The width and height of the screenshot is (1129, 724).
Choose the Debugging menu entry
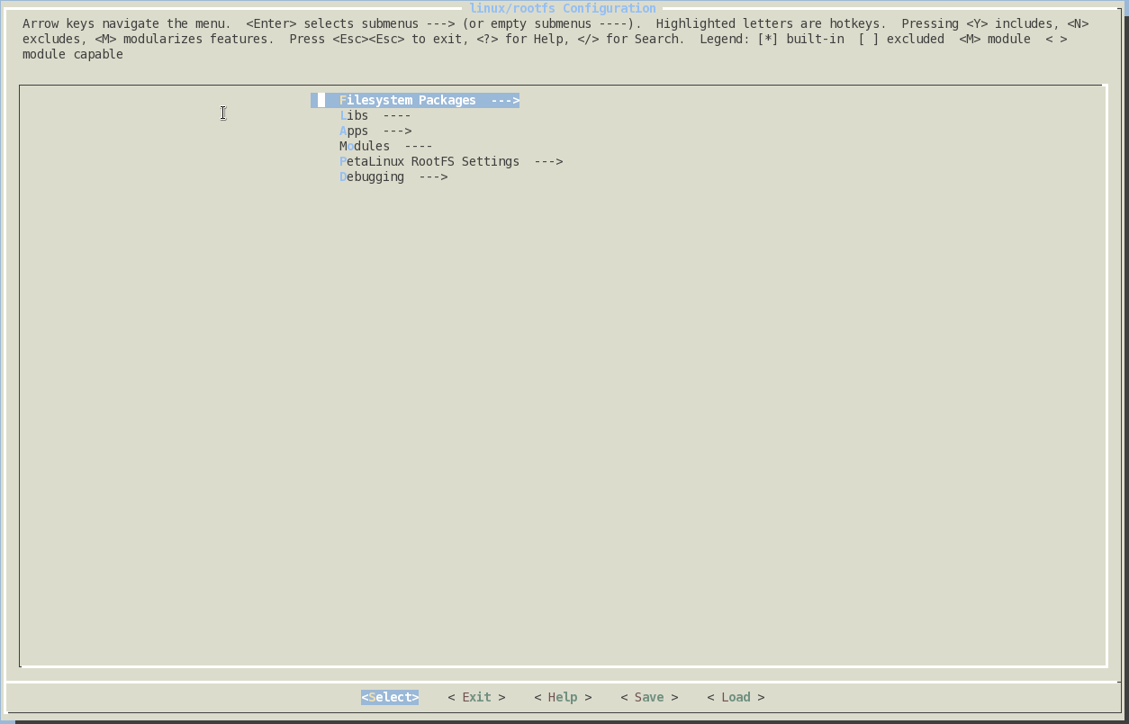coord(372,177)
